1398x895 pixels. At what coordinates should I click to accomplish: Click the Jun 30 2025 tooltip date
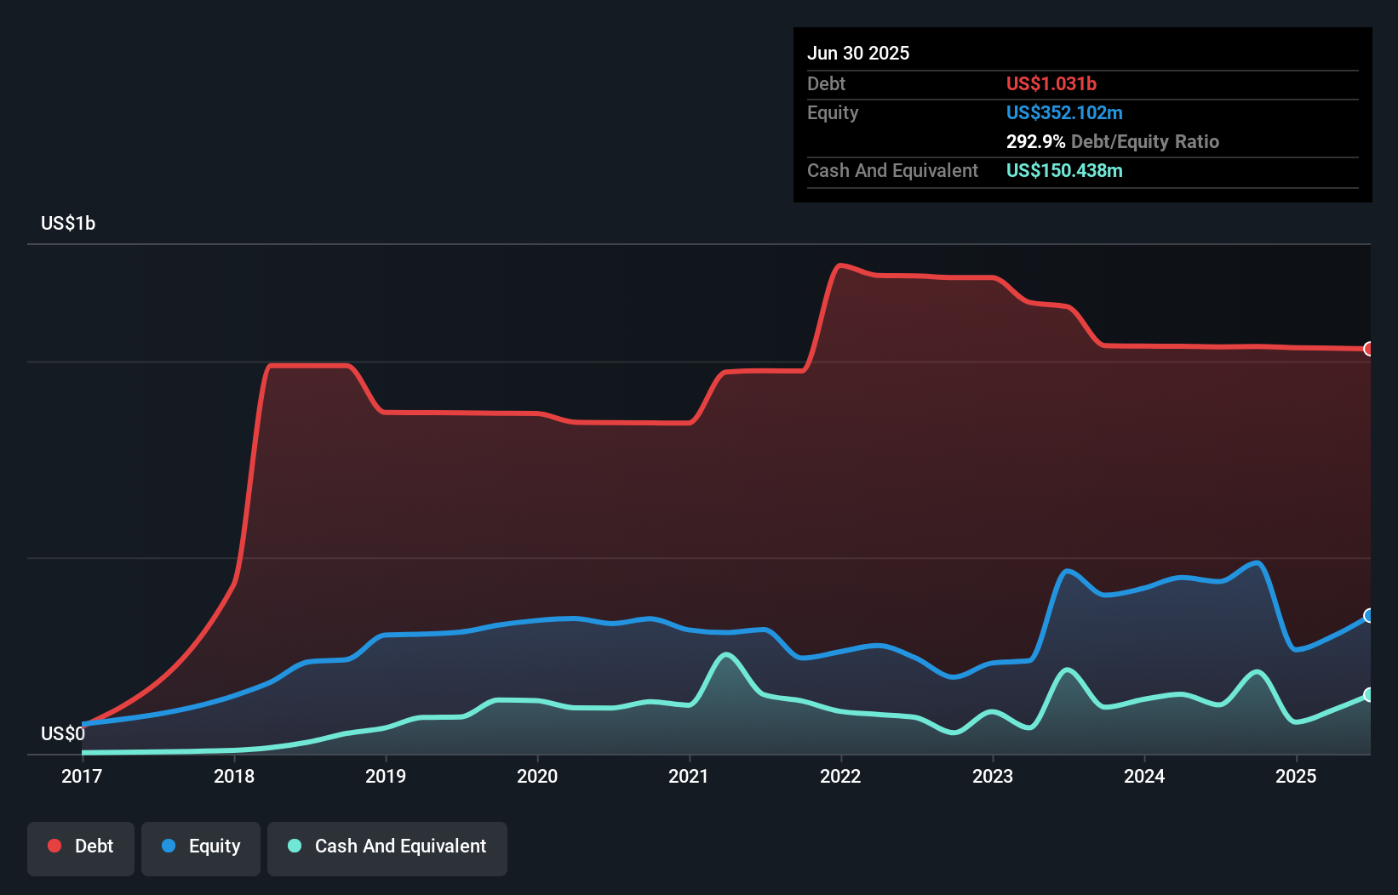858,53
